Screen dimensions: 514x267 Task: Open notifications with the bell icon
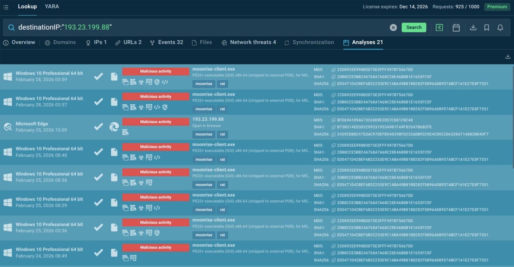click(500, 28)
